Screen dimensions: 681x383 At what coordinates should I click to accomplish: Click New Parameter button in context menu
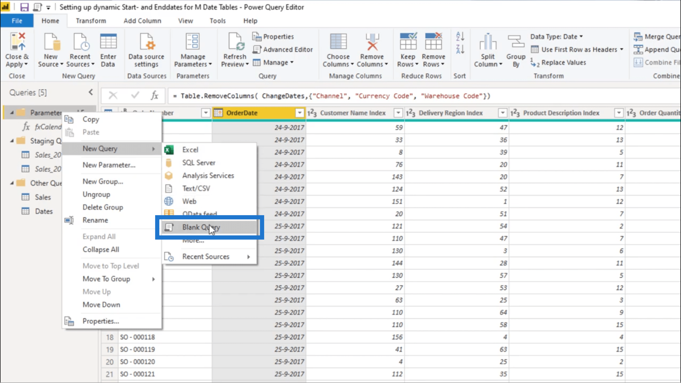pos(109,165)
